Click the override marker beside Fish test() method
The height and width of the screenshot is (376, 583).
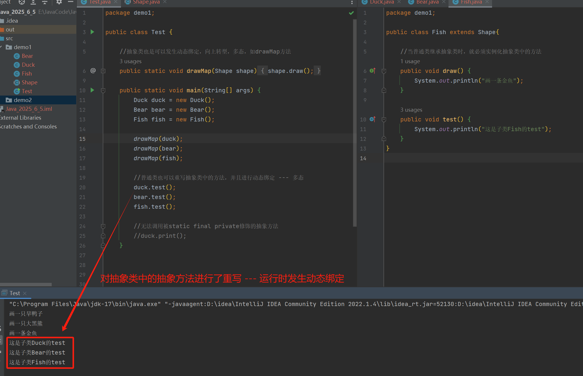[x=372, y=119]
